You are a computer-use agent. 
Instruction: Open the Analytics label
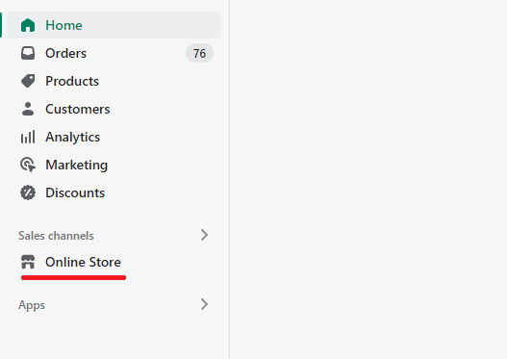[73, 137]
